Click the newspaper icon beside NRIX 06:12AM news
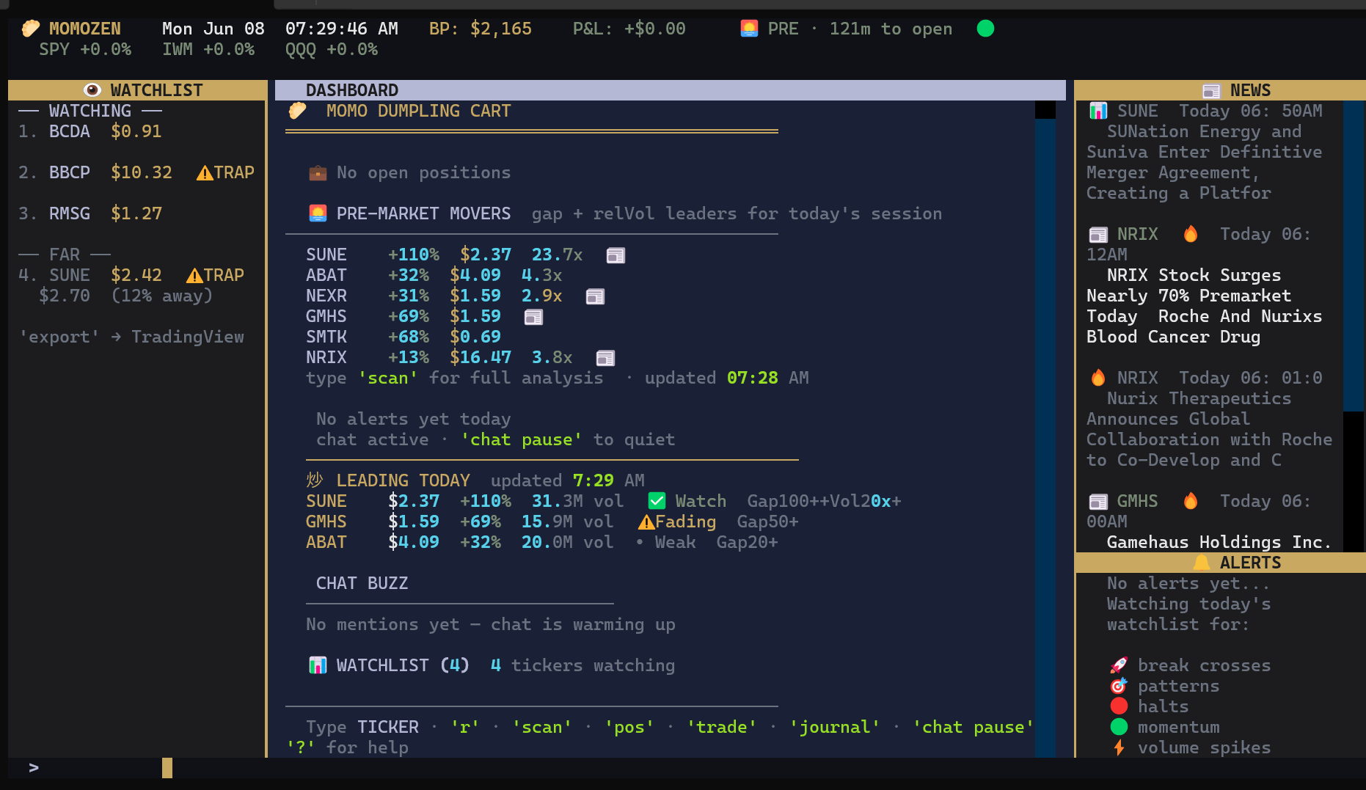1366x790 pixels. click(1098, 235)
